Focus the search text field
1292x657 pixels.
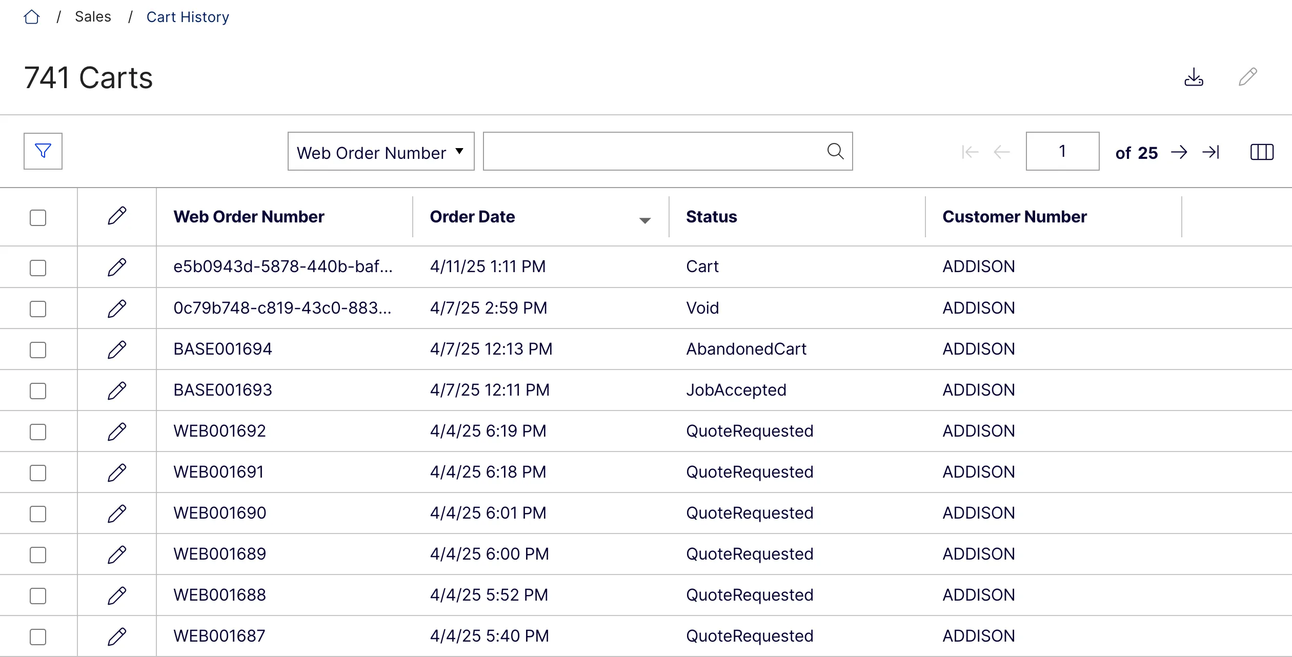point(668,151)
